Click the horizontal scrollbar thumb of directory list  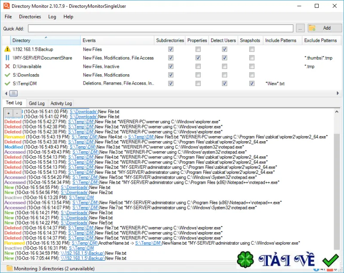pyautogui.click(x=13, y=94)
